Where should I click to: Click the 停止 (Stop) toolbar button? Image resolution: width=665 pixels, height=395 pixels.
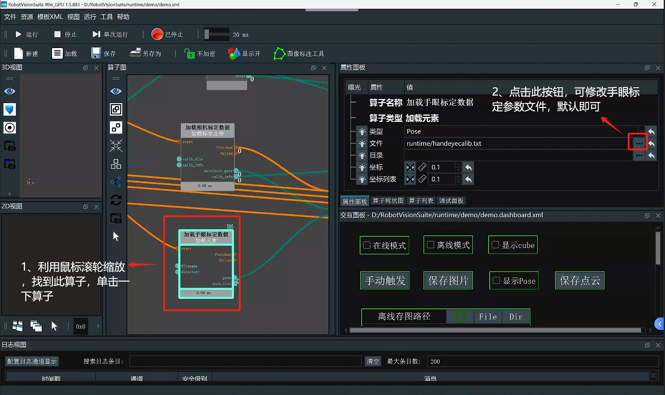click(x=66, y=34)
